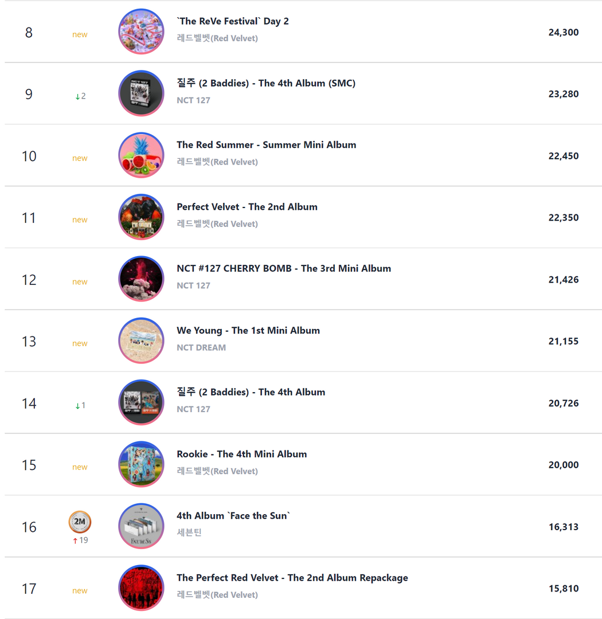This screenshot has height=619, width=602.
Task: Select the We Young album cover thumbnail
Action: [x=141, y=340]
